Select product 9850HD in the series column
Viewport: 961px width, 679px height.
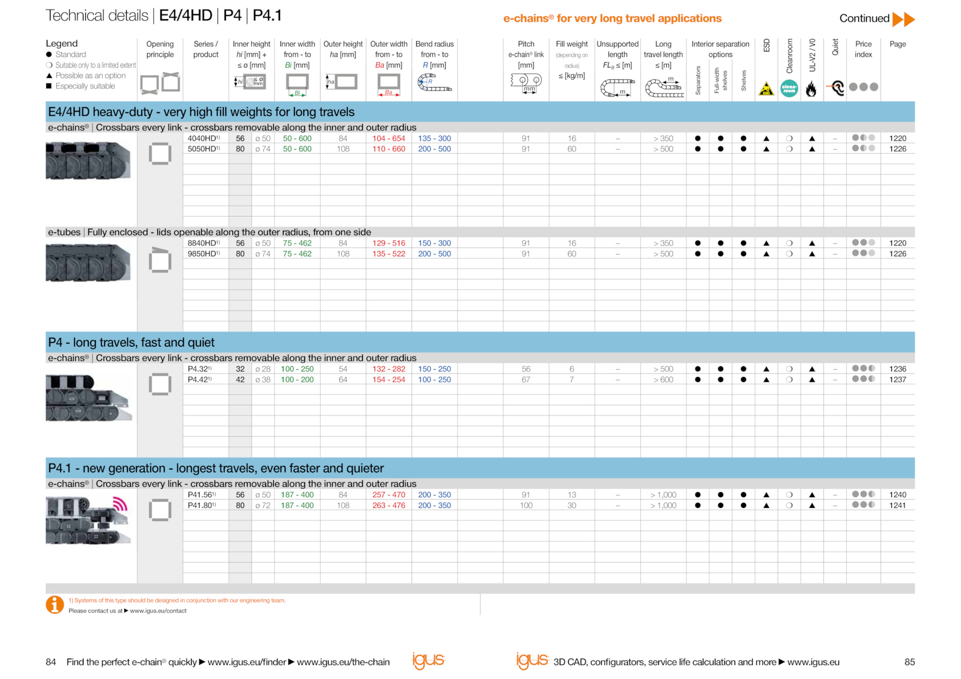point(204,254)
